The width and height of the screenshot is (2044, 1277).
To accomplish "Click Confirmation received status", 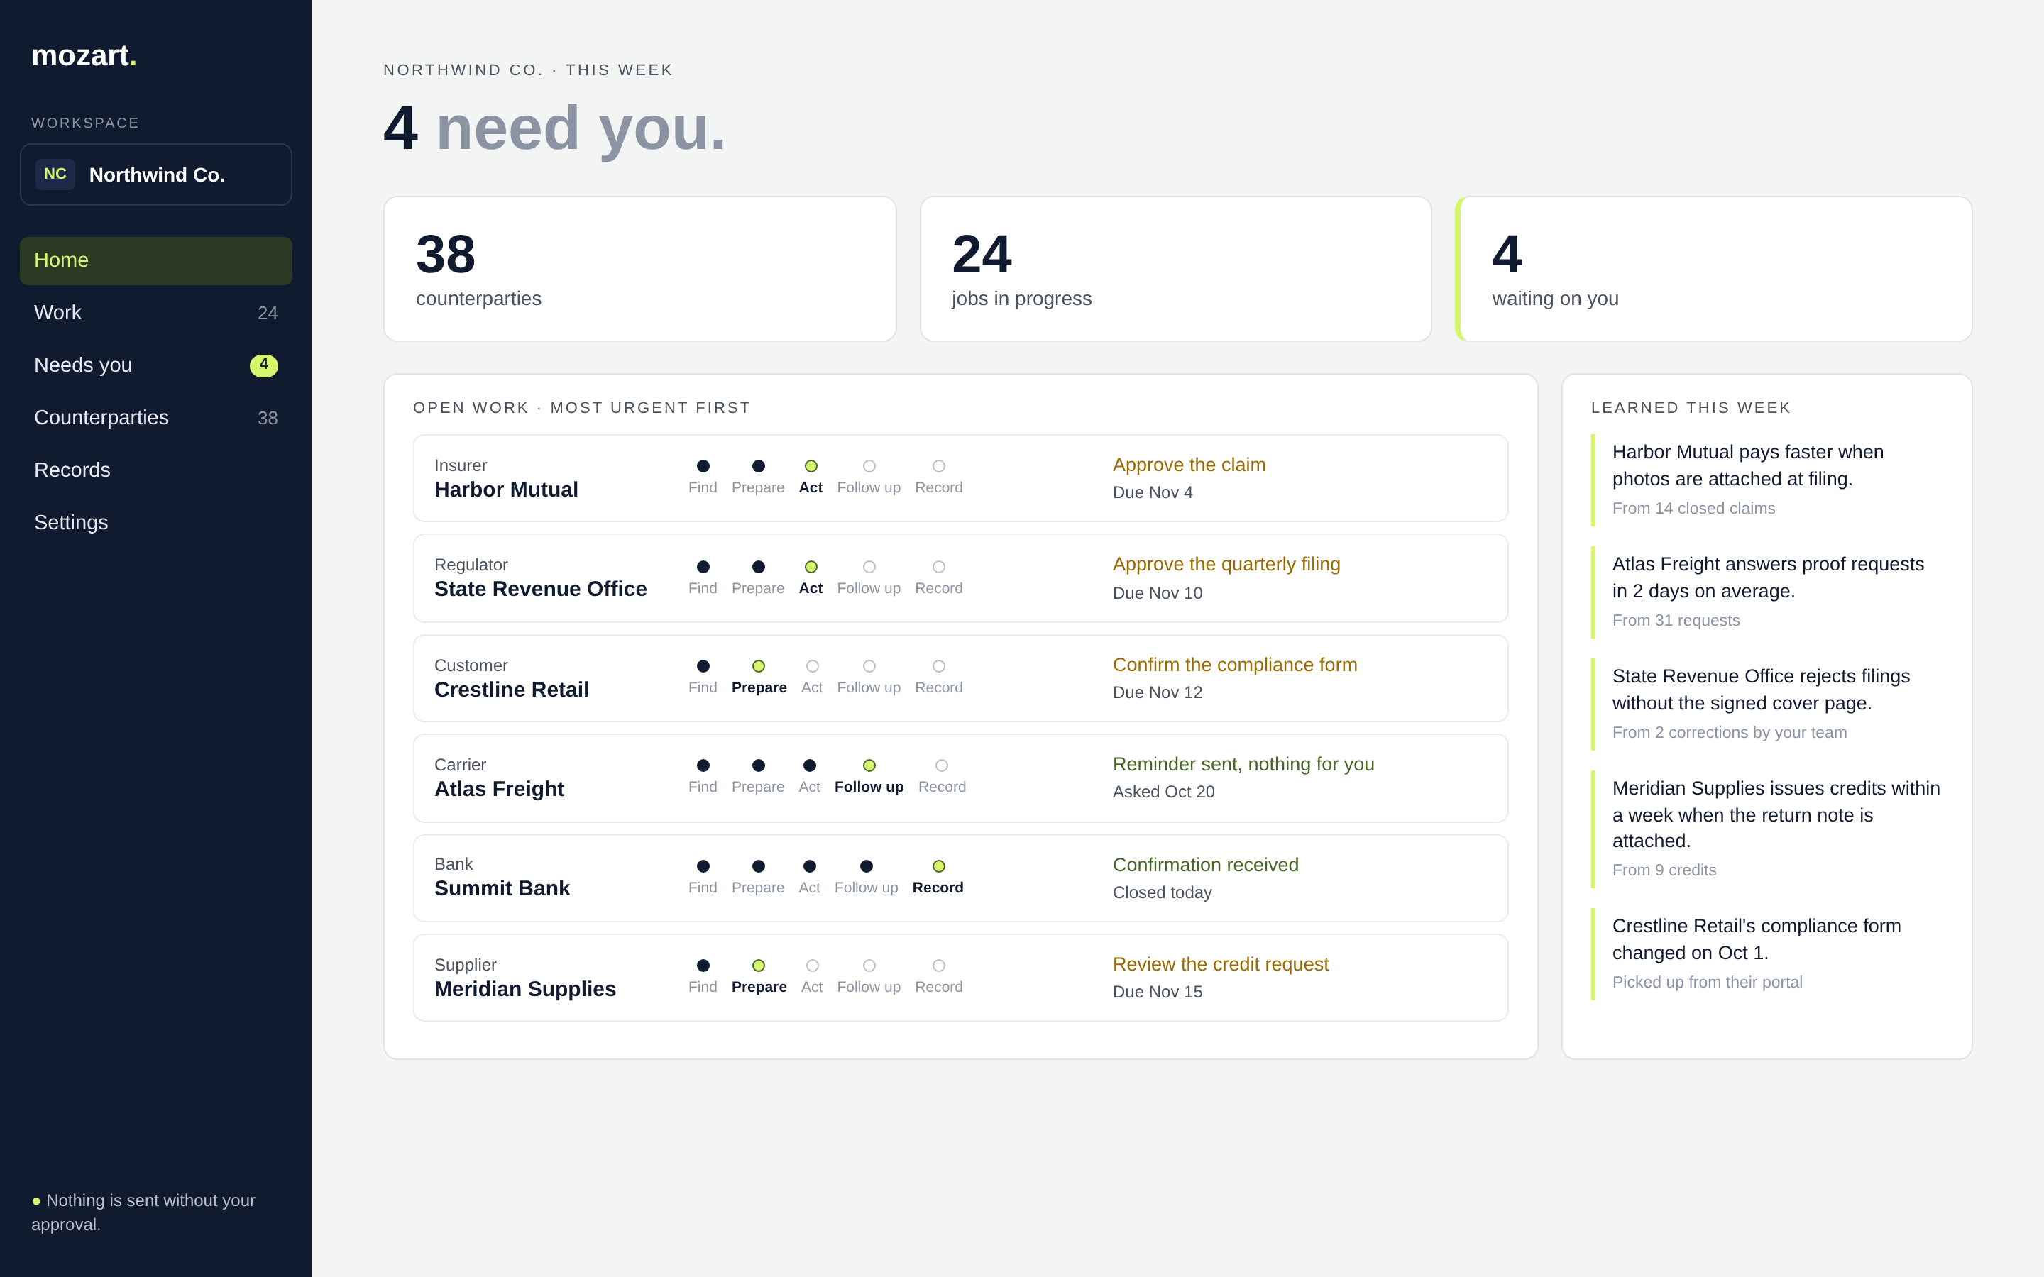I will (x=1205, y=865).
